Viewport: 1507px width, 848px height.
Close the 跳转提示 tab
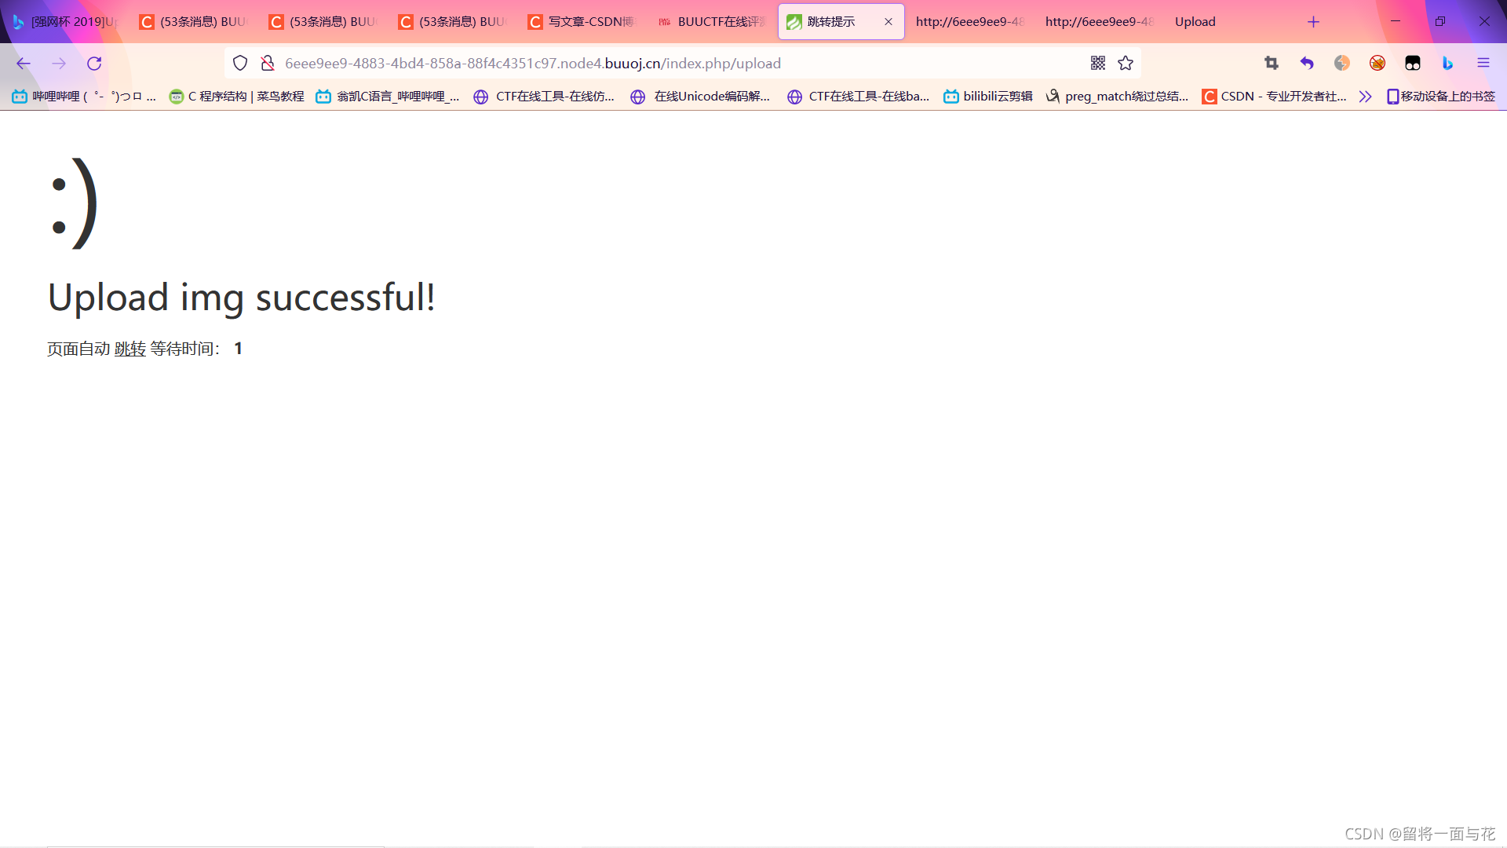click(x=889, y=22)
